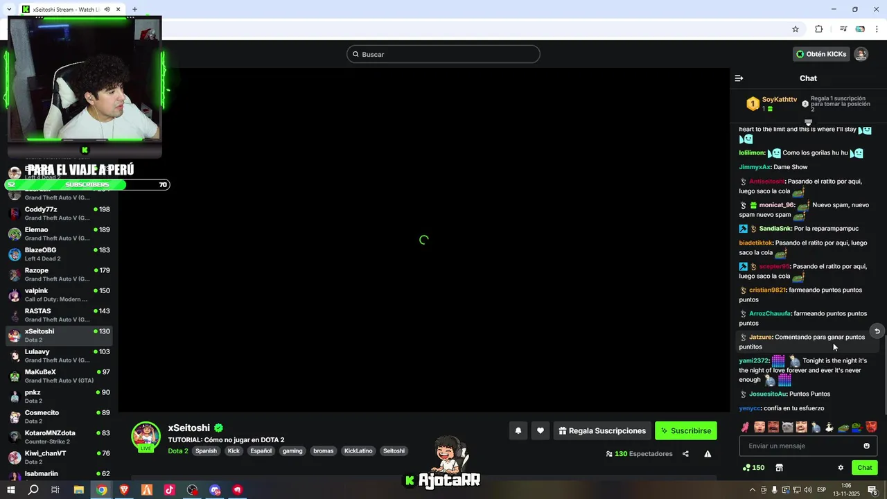Screen dimensions: 887x499
Task: Click xSeitoshi's profile avatar with LIVE badge
Action: pyautogui.click(x=146, y=437)
